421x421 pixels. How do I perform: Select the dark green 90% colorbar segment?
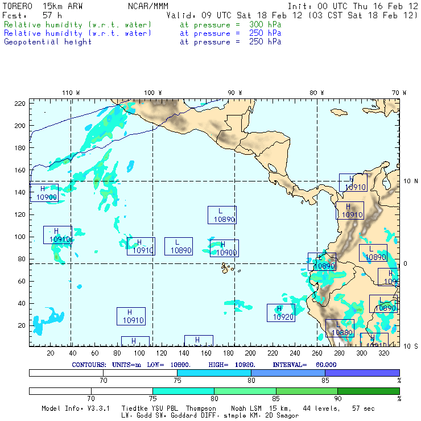[368, 391]
